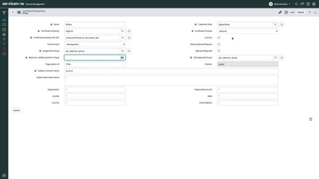The image size is (319, 179).
Task: Click the slashed circle icon in left sidebar
Action: pyautogui.click(x=4, y=34)
